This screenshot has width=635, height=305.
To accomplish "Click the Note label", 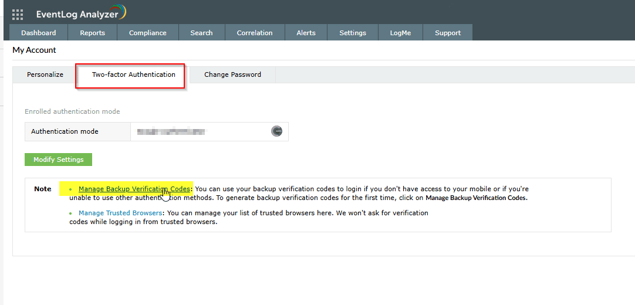I will pyautogui.click(x=43, y=189).
